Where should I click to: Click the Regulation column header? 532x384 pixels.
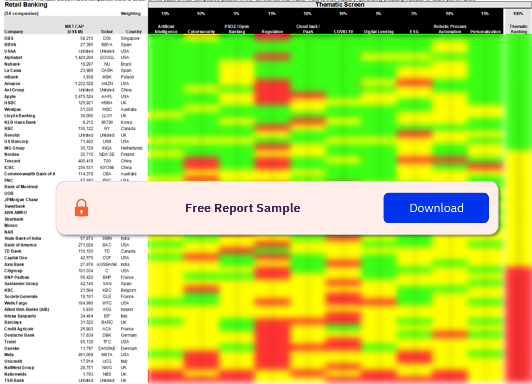tap(272, 31)
